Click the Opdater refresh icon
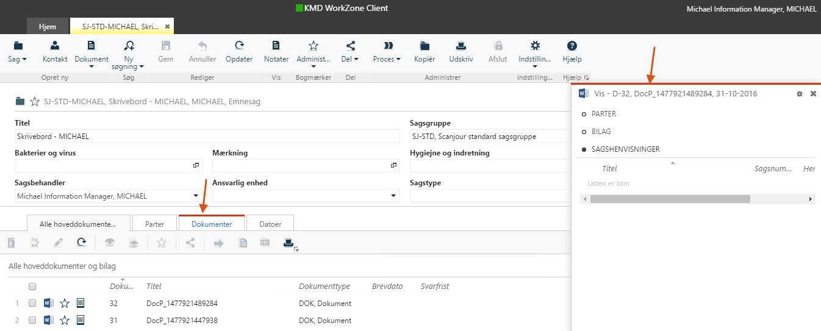The width and height of the screenshot is (821, 331). click(x=239, y=46)
